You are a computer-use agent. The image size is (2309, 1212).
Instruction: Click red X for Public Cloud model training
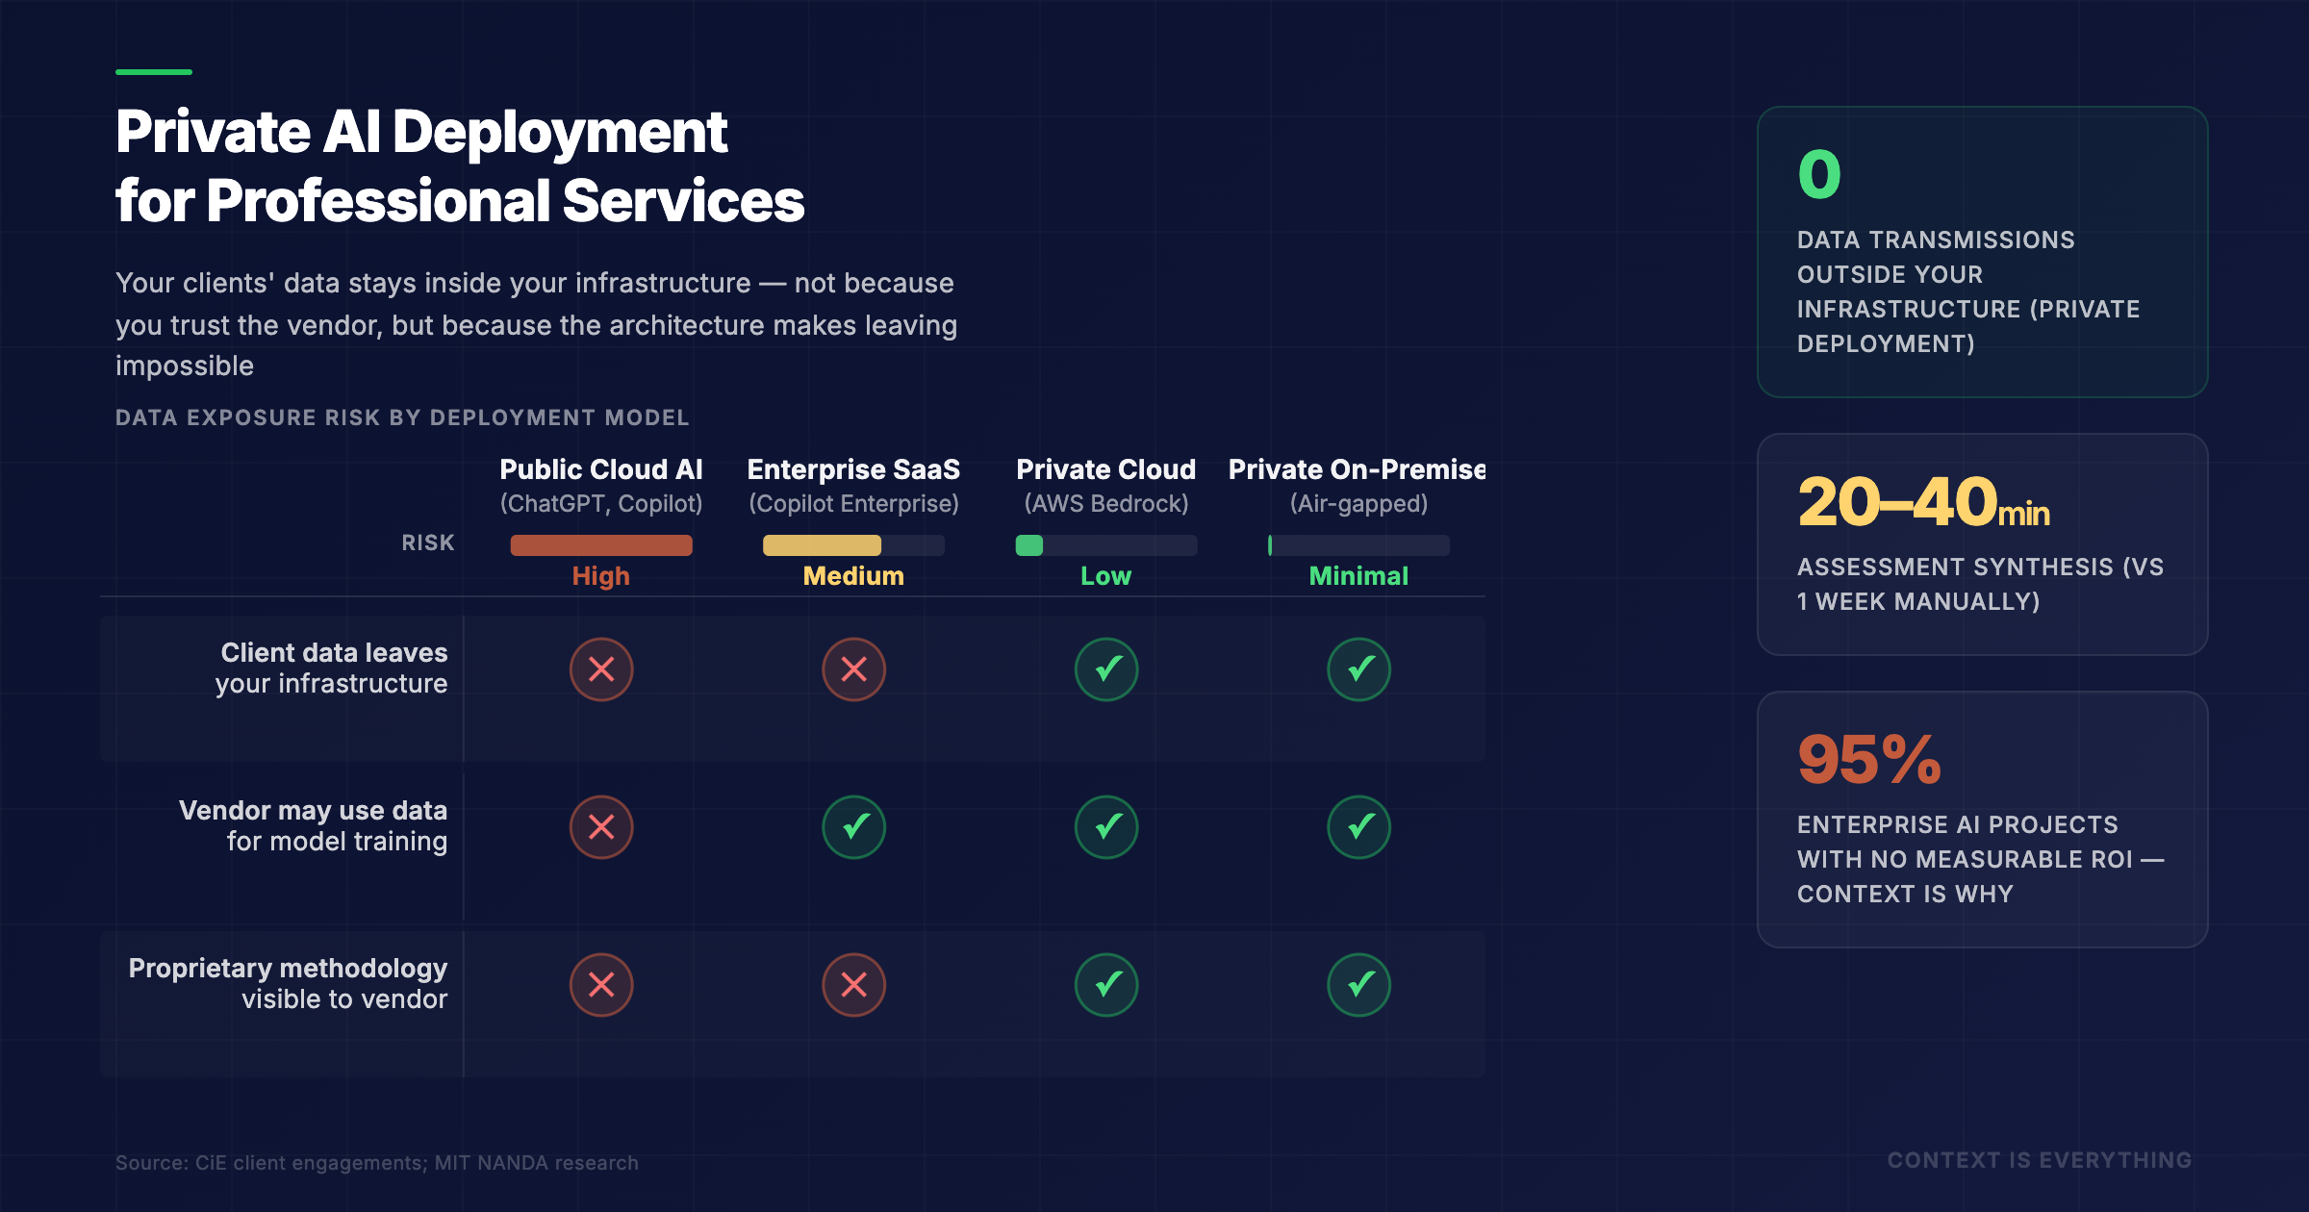601,827
